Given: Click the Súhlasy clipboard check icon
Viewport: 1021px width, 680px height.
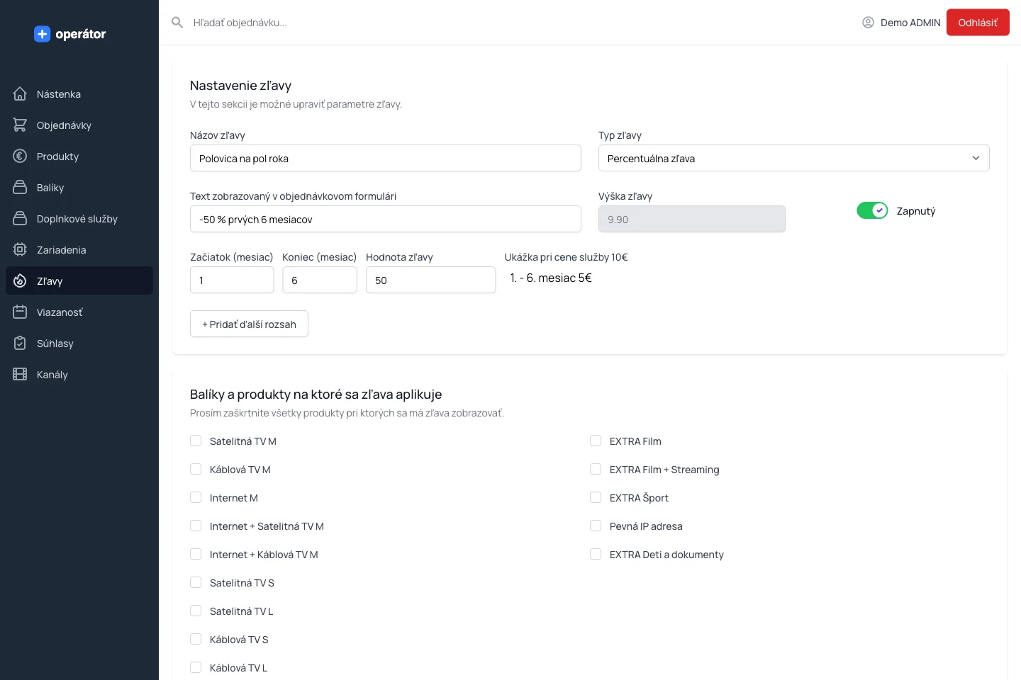Looking at the screenshot, I should [20, 343].
